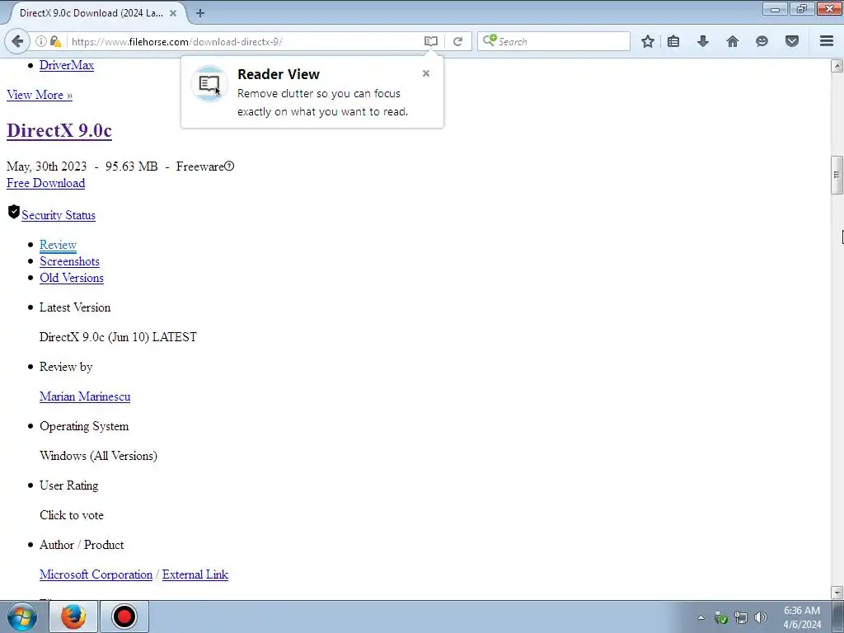This screenshot has height=633, width=844.
Task: Click the insecure connection padlock warning icon
Action: point(55,41)
